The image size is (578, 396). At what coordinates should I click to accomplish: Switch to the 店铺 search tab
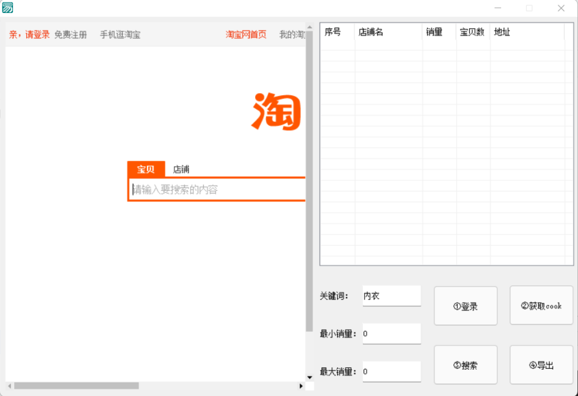(181, 169)
